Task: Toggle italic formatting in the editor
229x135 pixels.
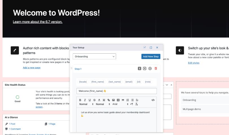Action: pyautogui.click(x=85, y=100)
